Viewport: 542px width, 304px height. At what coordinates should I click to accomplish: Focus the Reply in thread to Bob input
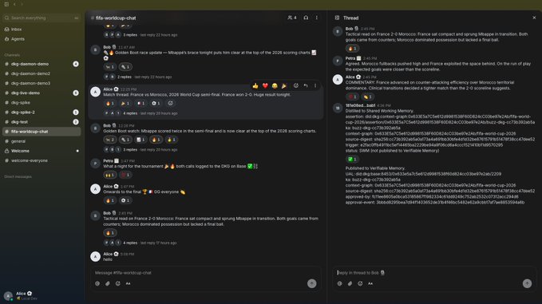(x=433, y=273)
